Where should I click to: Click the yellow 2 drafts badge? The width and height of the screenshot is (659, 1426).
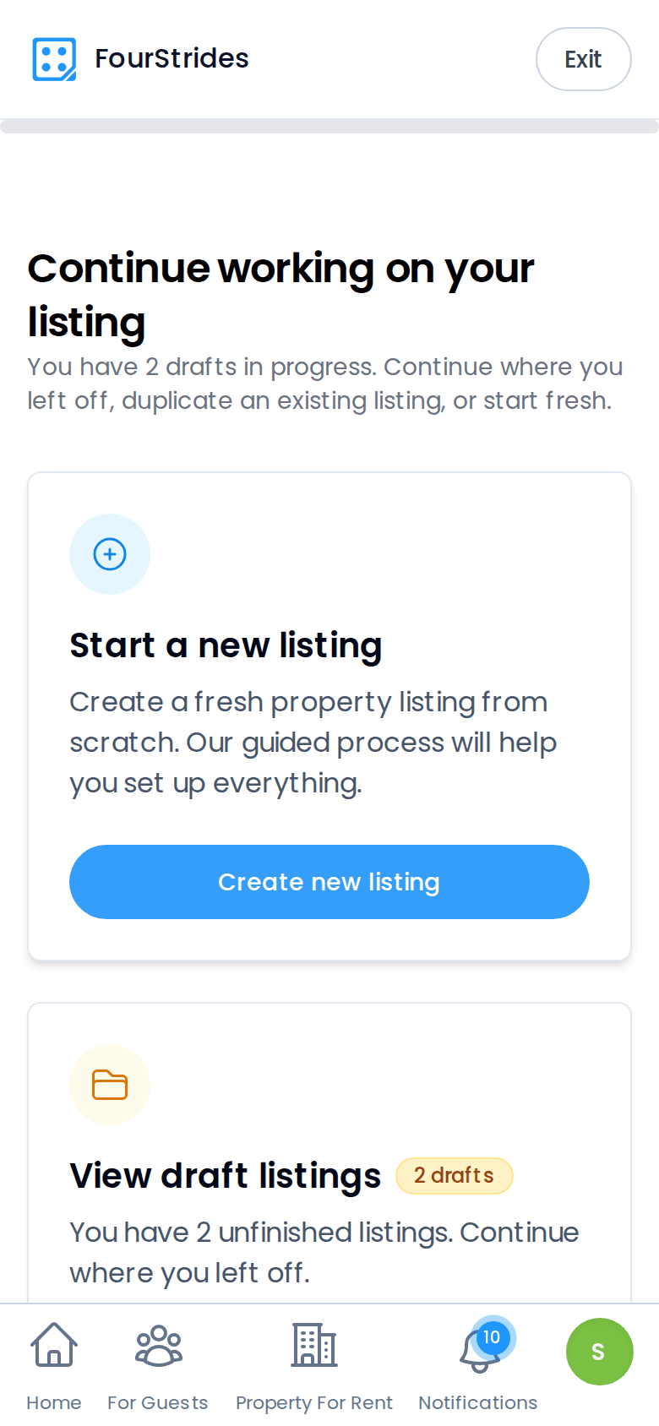coord(454,1175)
